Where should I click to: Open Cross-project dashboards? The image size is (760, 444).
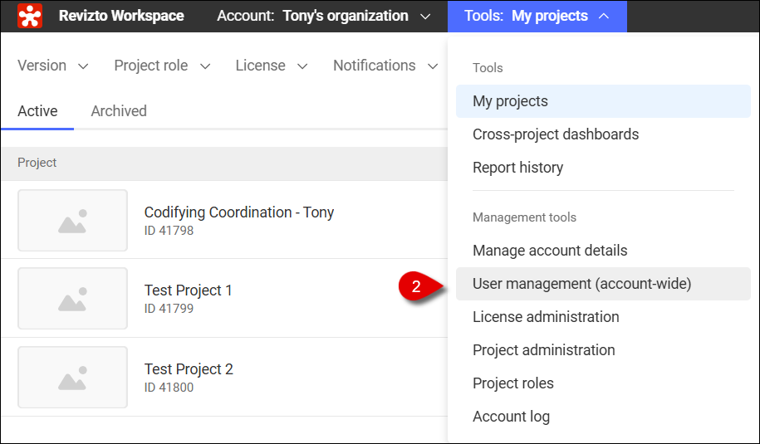coord(603,134)
